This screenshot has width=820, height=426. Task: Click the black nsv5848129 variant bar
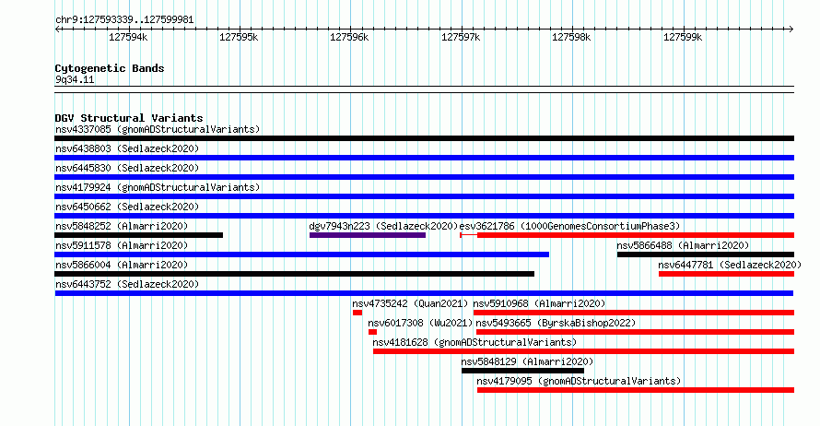pos(522,371)
